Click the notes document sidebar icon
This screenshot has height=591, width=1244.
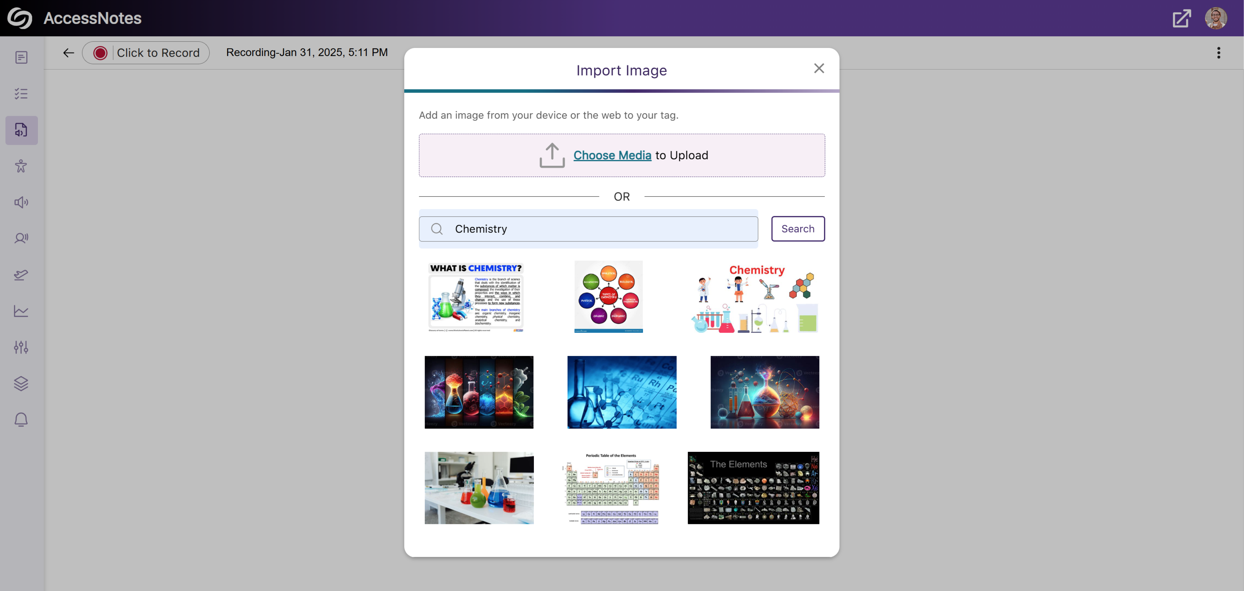[21, 57]
